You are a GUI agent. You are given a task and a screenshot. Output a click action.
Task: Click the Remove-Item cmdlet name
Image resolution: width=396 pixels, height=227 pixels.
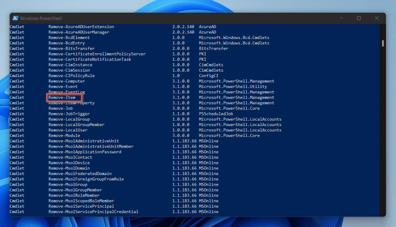coord(62,98)
